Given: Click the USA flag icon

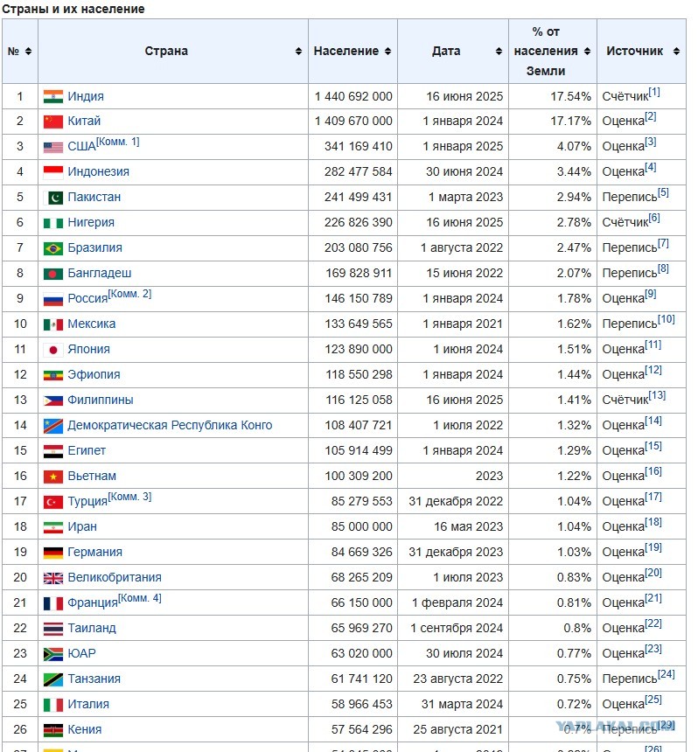Looking at the screenshot, I should [x=52, y=147].
